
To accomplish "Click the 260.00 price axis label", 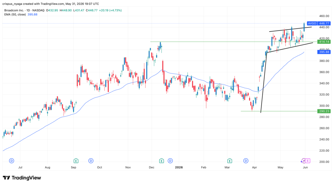I will (x=324, y=128).
